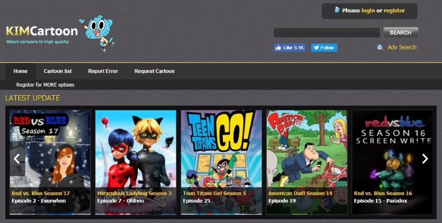Open the login link
Screen dimensions: 442x223
[x=368, y=11]
